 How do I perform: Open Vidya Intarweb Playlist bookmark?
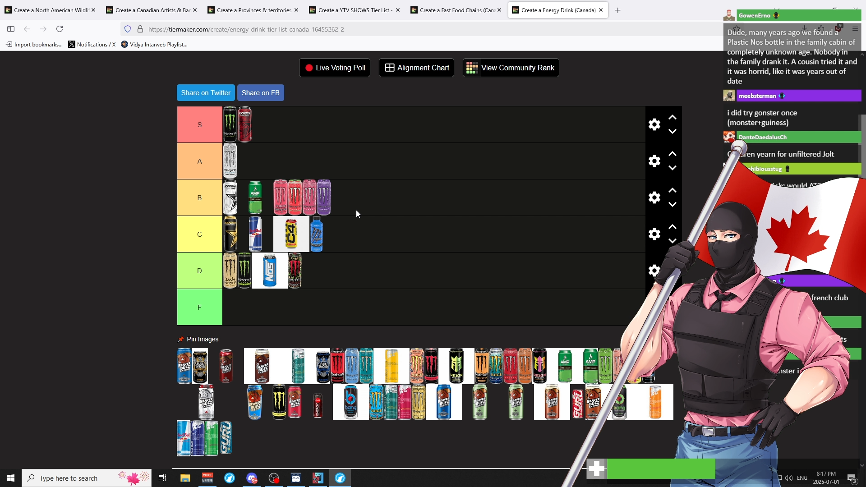coord(154,44)
